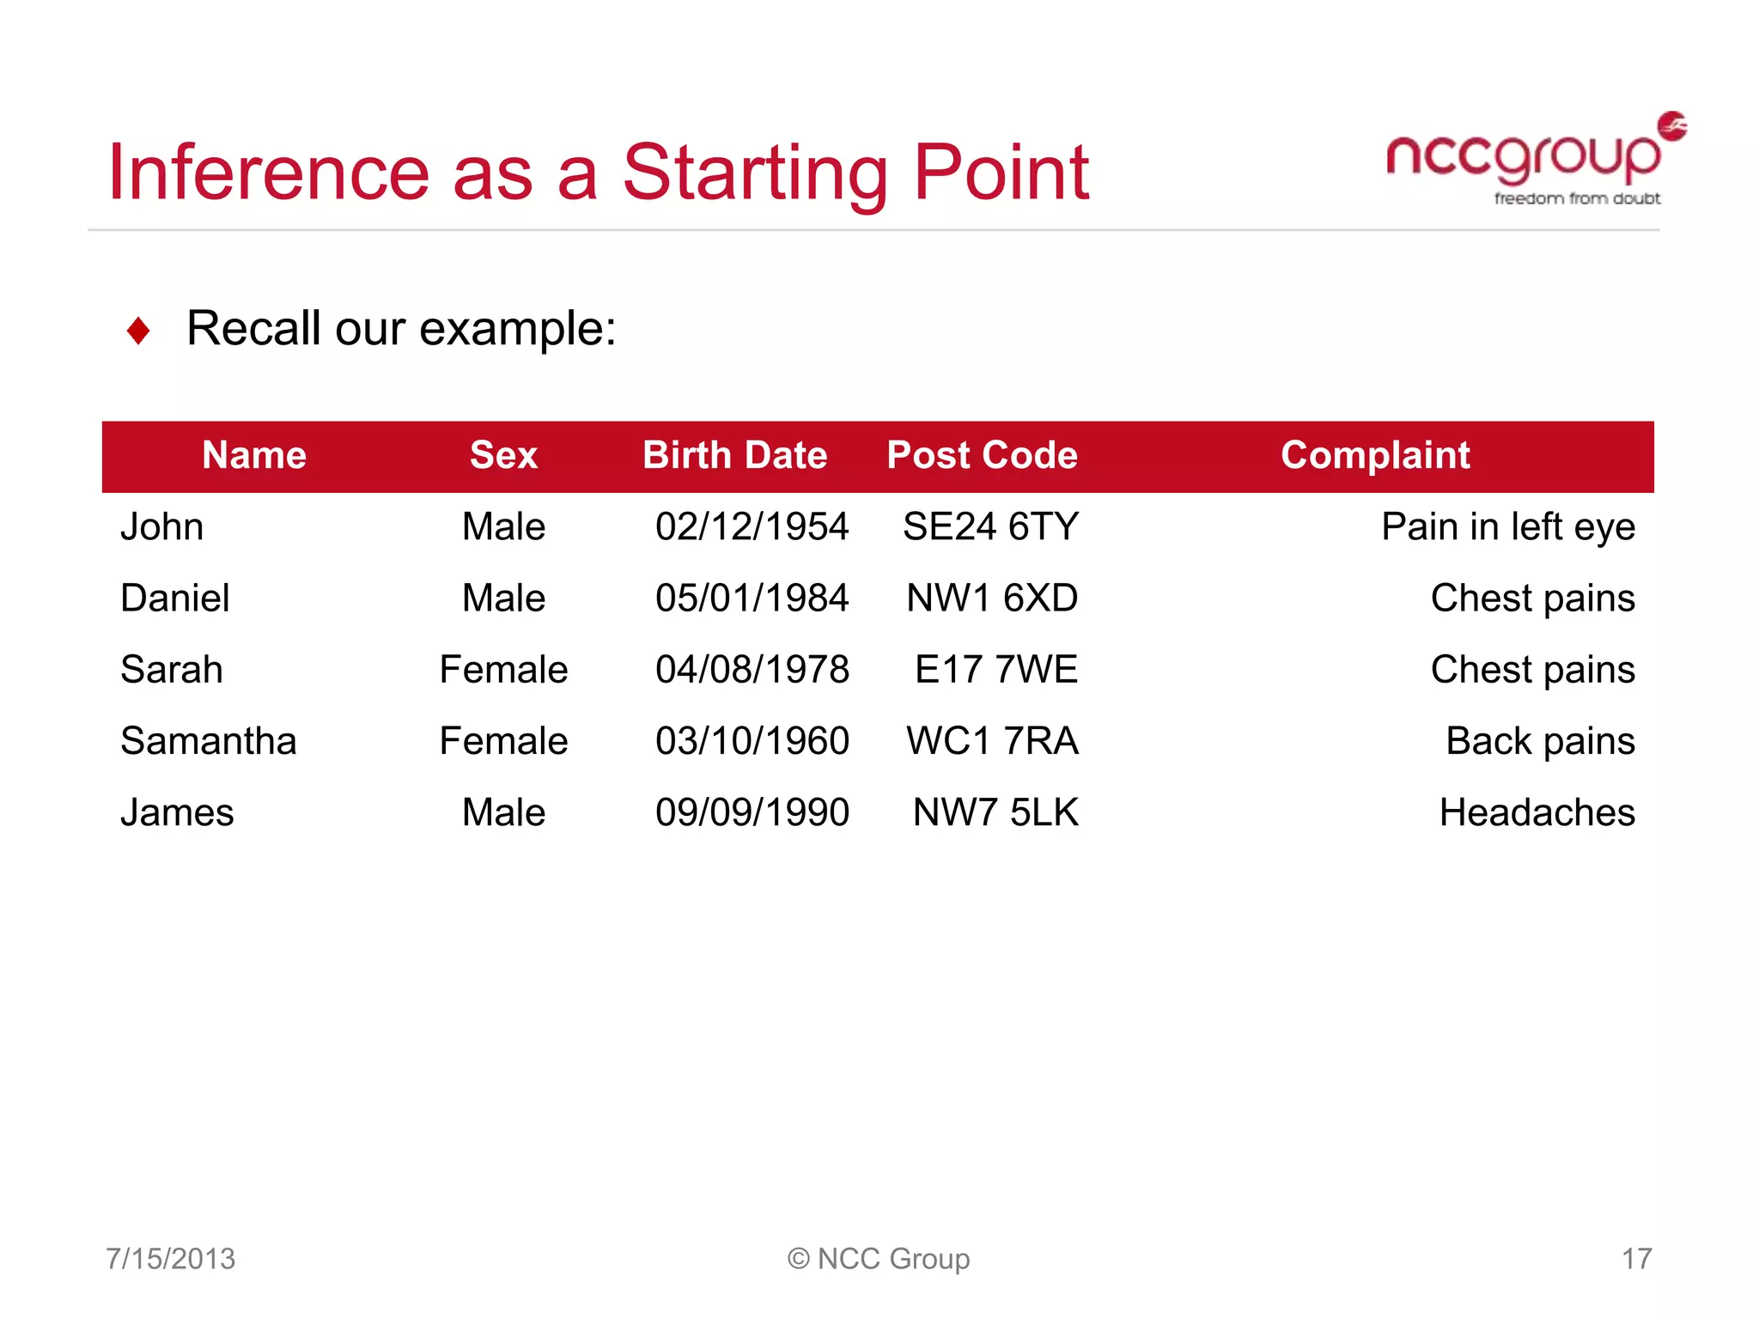Select post code "NW7 5LK"
The image size is (1759, 1319).
pos(995,811)
